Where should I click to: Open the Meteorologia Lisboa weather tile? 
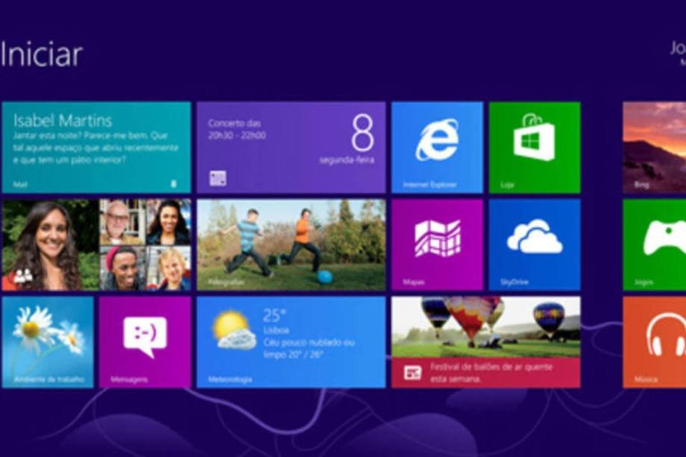pos(291,342)
